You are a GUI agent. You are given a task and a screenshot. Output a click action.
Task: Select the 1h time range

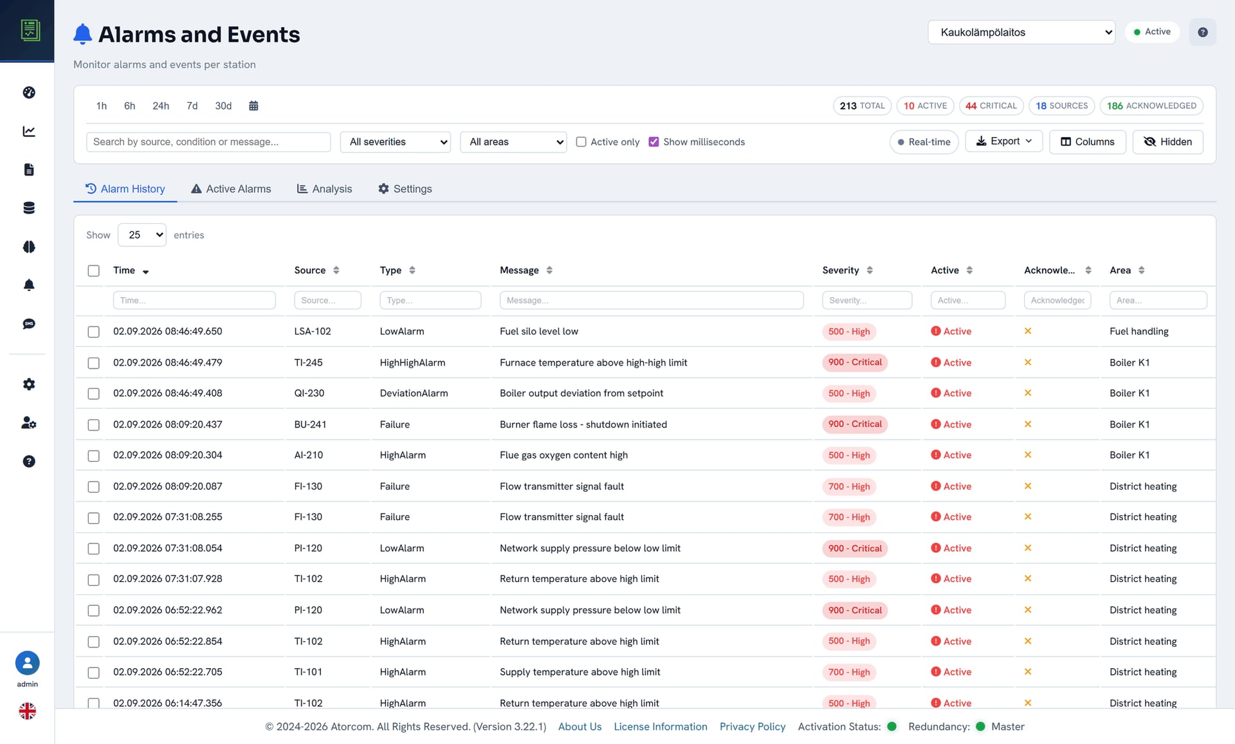(102, 105)
